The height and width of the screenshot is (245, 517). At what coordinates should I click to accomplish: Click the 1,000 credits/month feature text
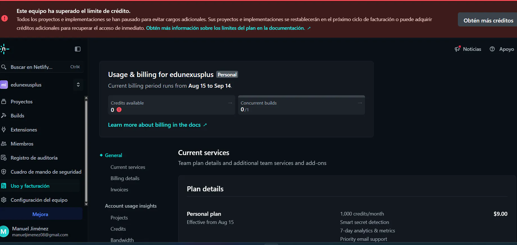362,214
